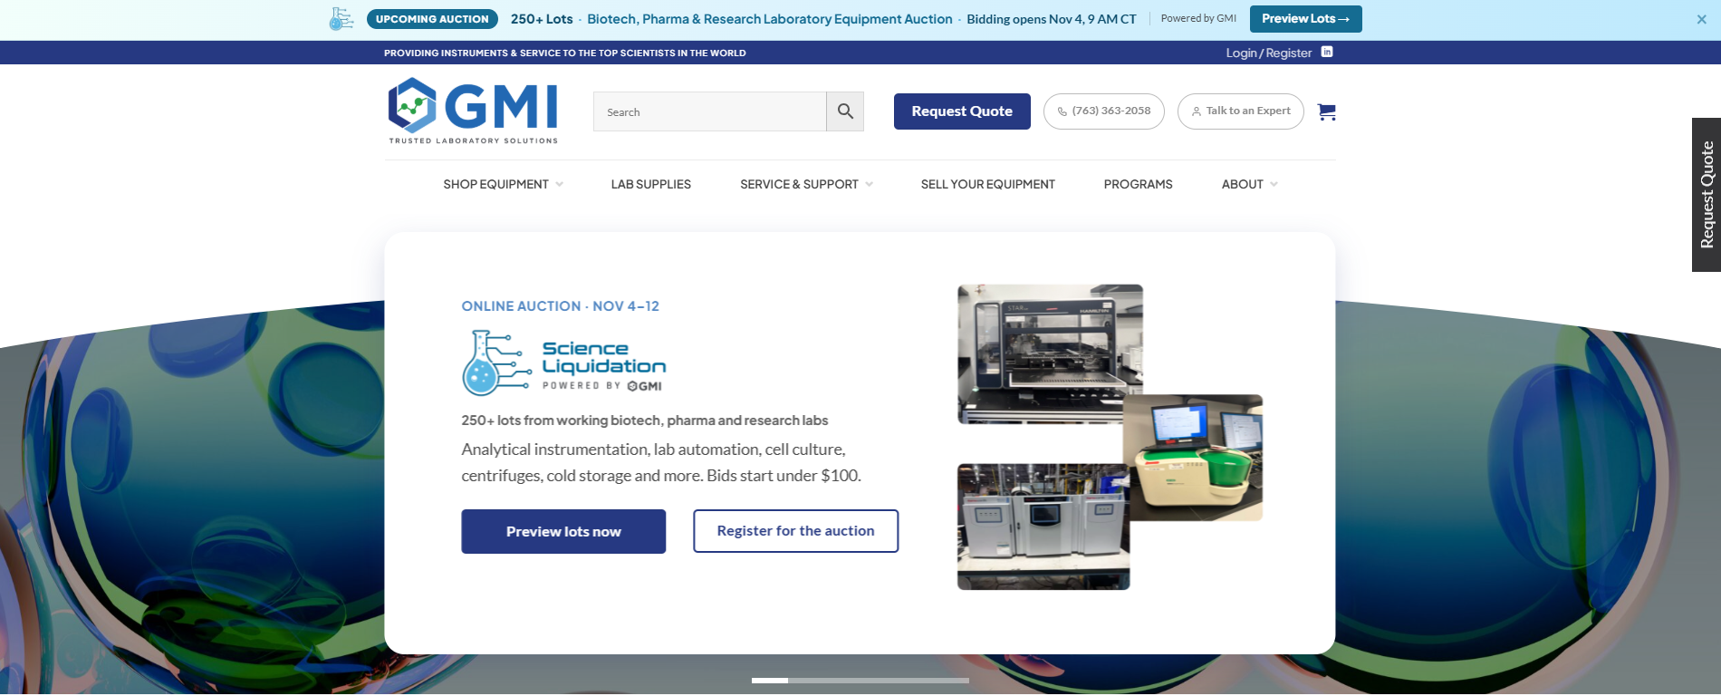The width and height of the screenshot is (1721, 696).
Task: Click the Biotech, Pharma & Research Laboratory Equipment Auction text
Action: (770, 19)
